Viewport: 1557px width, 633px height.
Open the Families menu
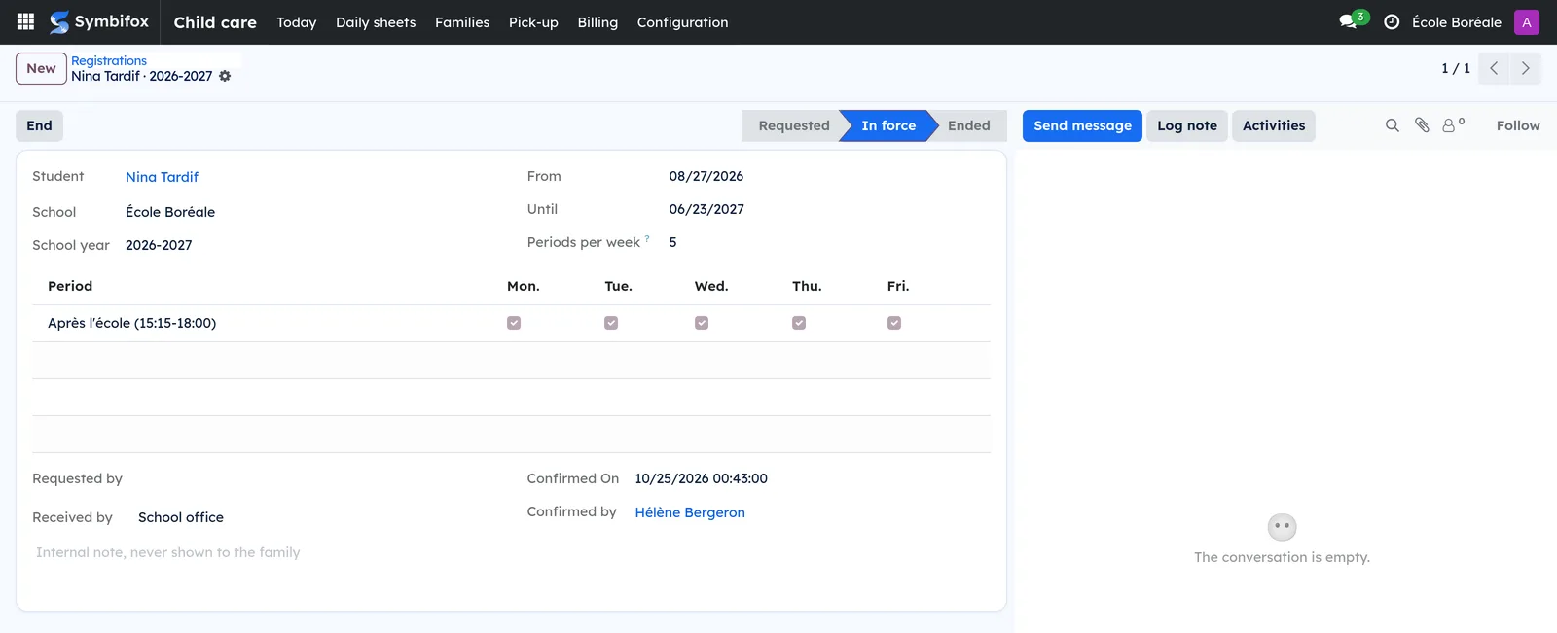(462, 22)
